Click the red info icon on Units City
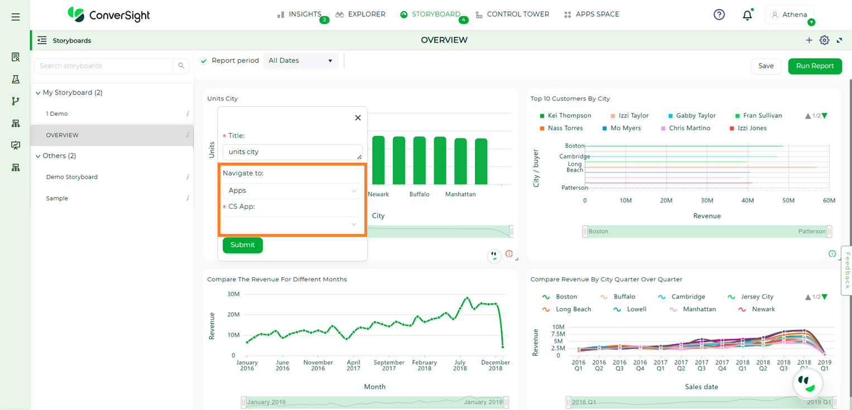The height and width of the screenshot is (410, 852). click(509, 254)
